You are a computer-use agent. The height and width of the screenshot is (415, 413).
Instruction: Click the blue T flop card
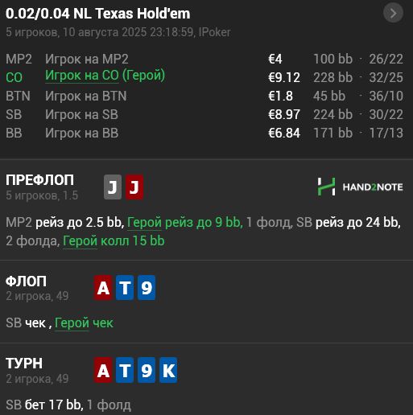(125, 288)
